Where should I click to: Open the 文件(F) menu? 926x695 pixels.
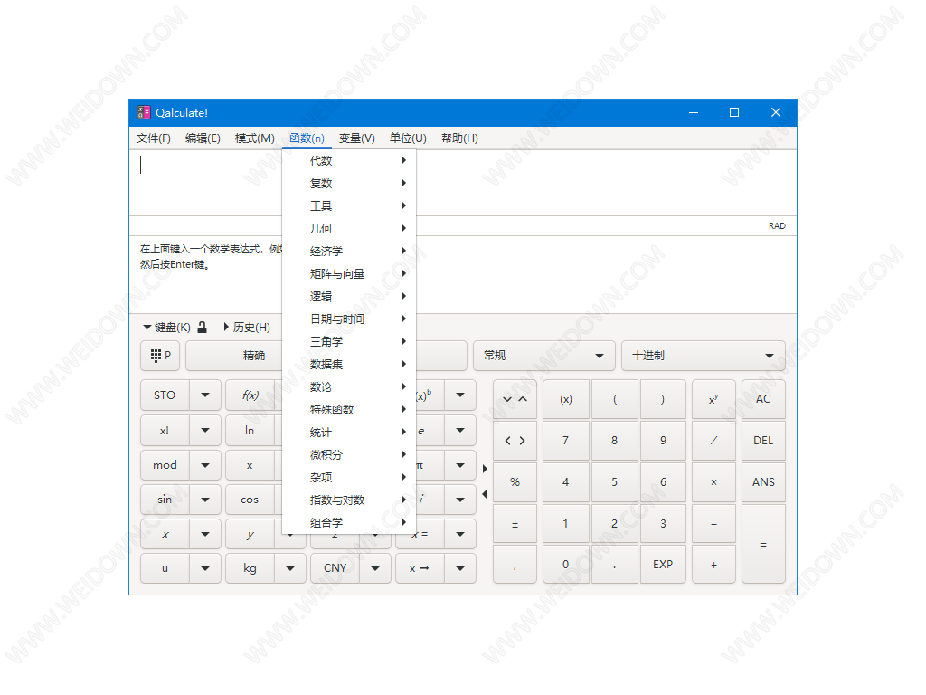click(154, 138)
